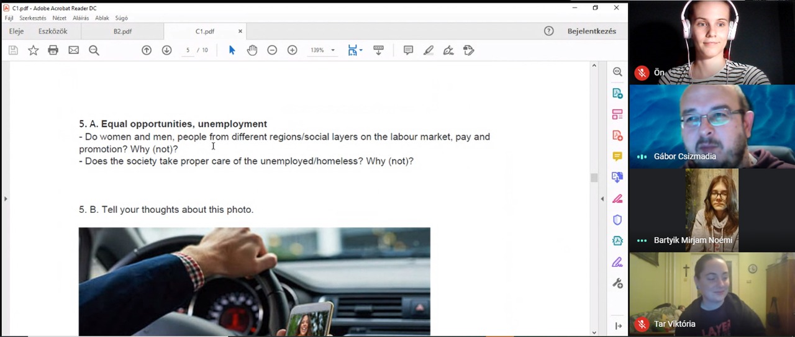795x337 pixels.
Task: Go to previous page with up arrow
Action: (147, 50)
